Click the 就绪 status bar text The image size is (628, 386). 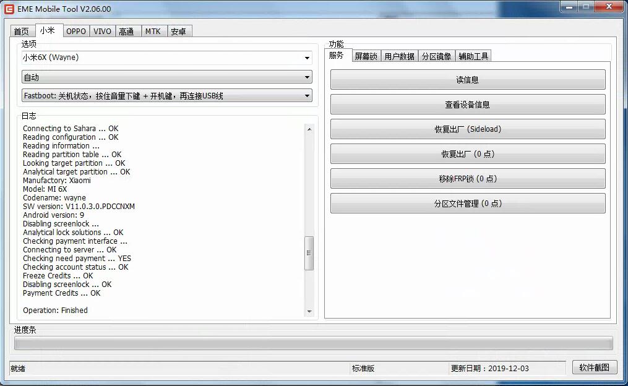tap(18, 369)
